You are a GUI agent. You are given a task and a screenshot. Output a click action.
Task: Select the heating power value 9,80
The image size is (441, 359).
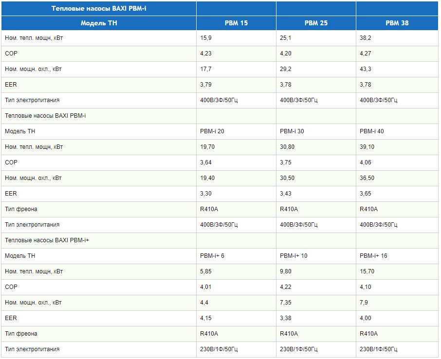[x=286, y=271]
